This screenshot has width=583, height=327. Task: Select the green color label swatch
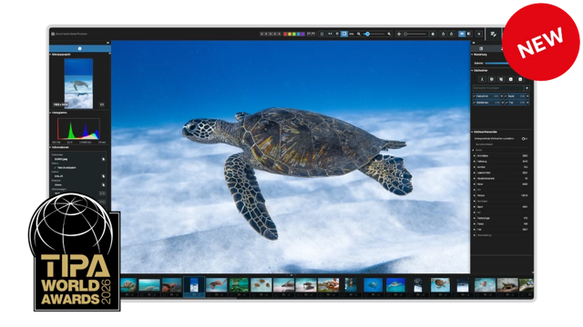pos(294,35)
